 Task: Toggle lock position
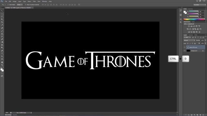[192, 43]
